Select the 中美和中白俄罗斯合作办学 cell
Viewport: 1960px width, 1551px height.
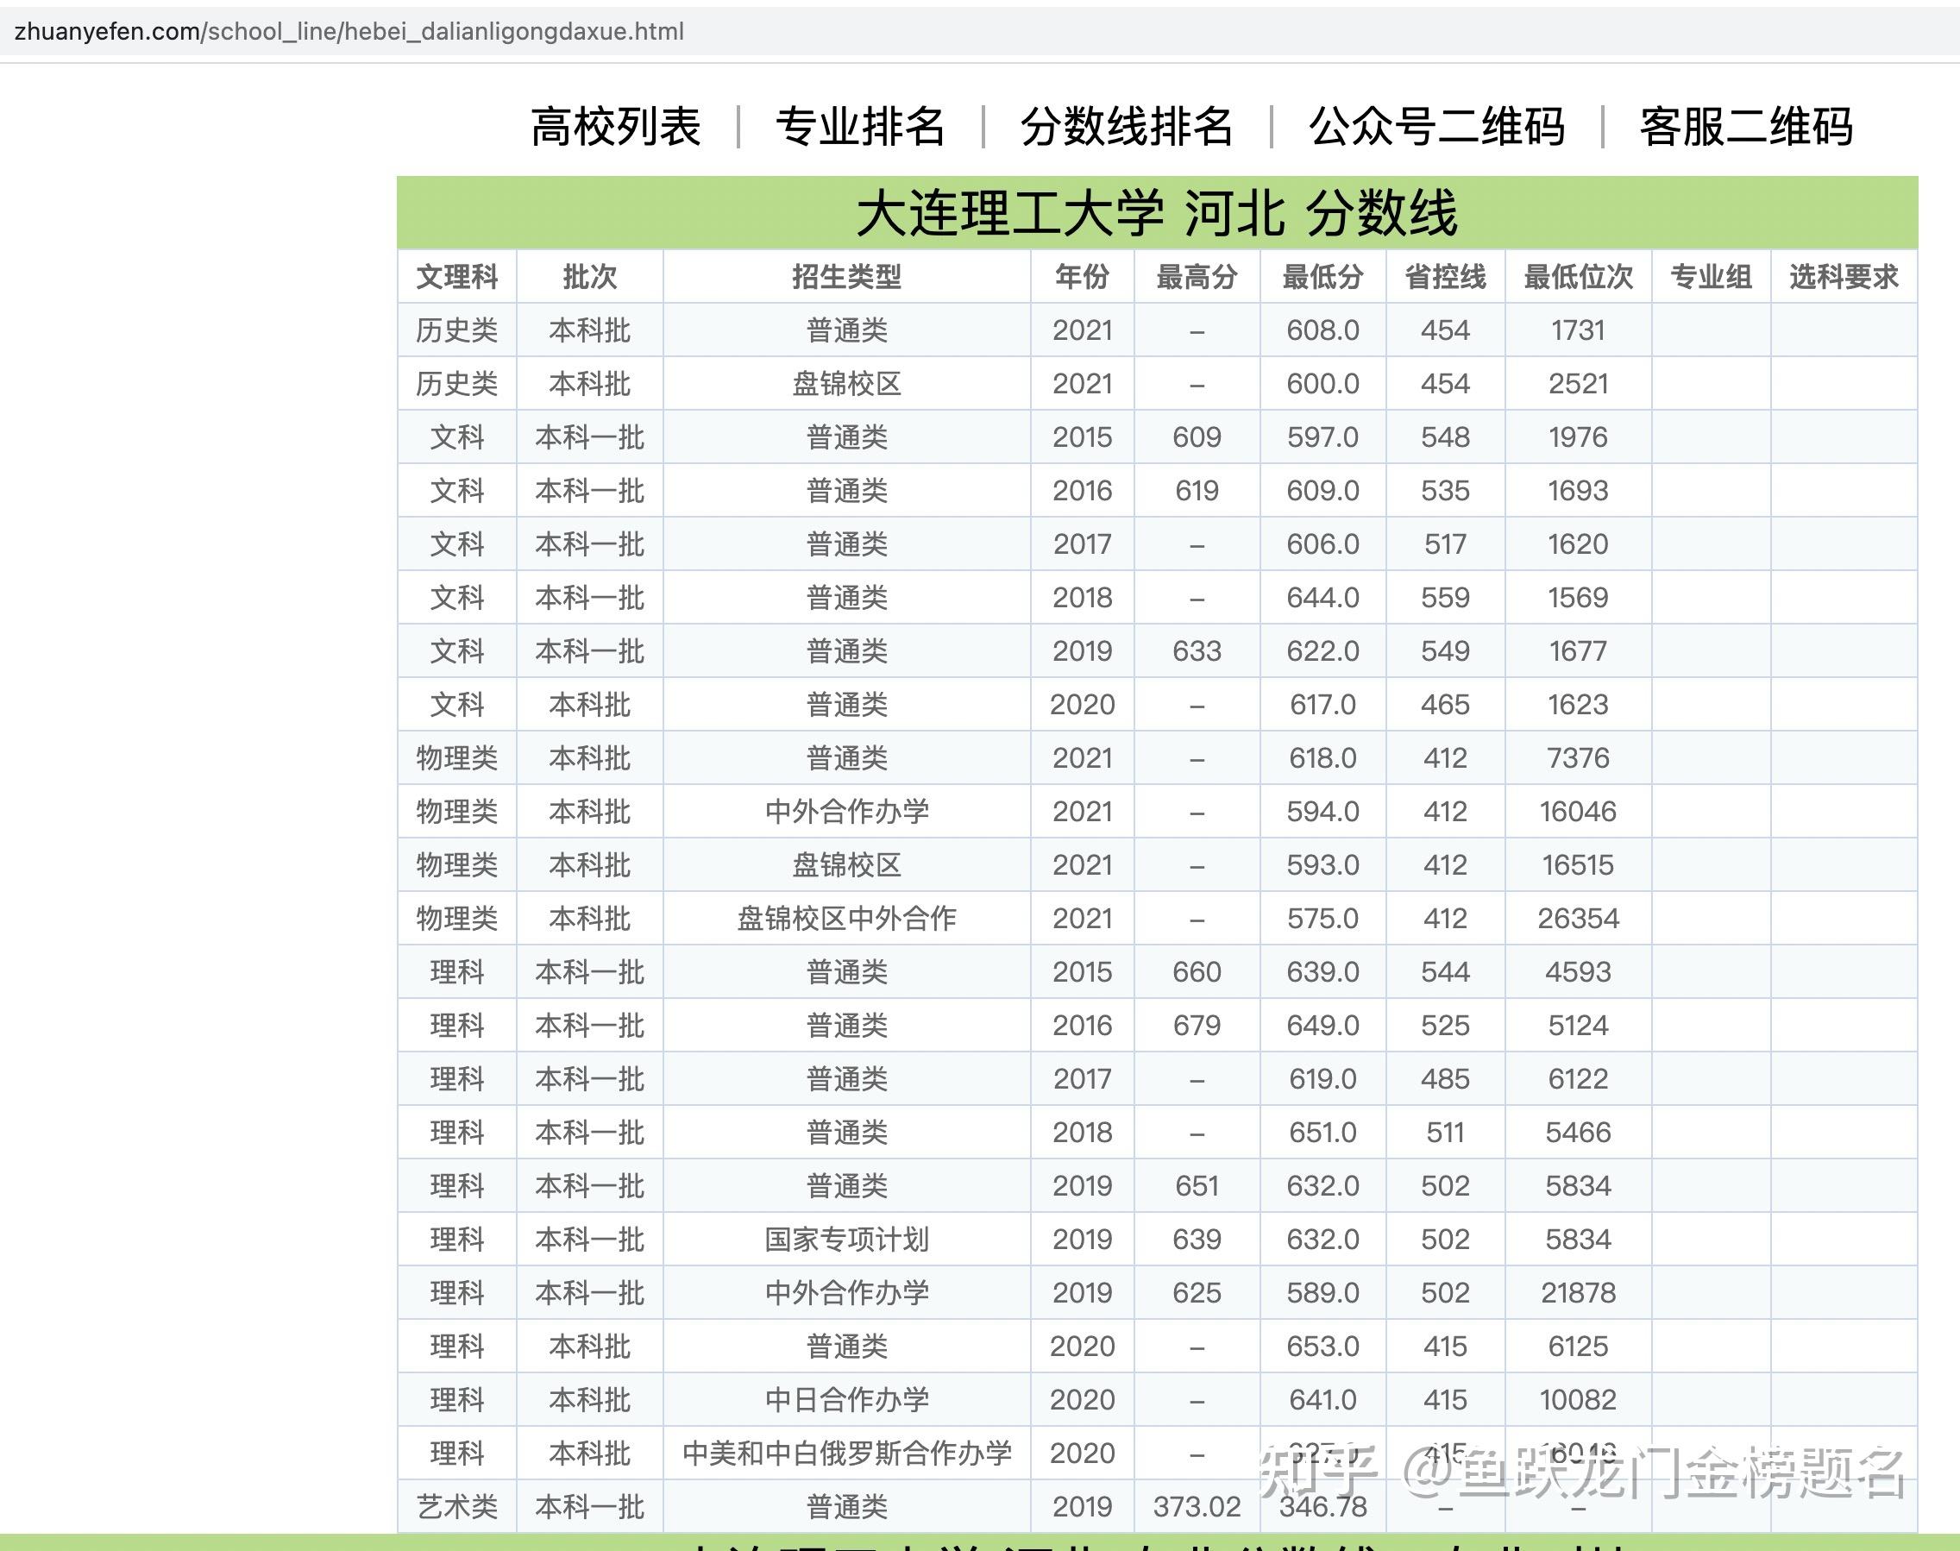846,1454
